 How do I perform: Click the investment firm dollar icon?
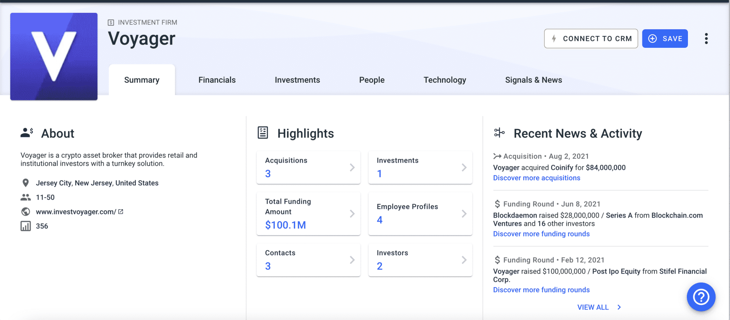coord(111,22)
